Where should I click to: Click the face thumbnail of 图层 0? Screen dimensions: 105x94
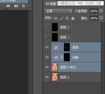(x=55, y=77)
